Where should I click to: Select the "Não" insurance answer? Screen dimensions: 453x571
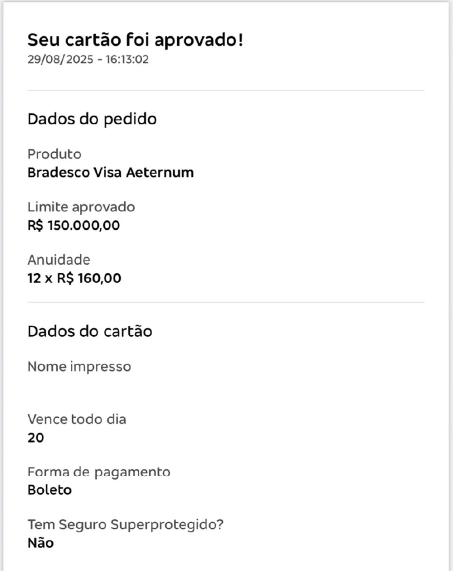point(41,543)
